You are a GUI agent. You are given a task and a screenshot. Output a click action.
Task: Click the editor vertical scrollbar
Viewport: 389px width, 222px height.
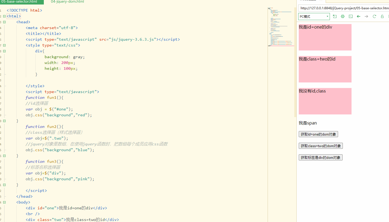tap(295, 62)
